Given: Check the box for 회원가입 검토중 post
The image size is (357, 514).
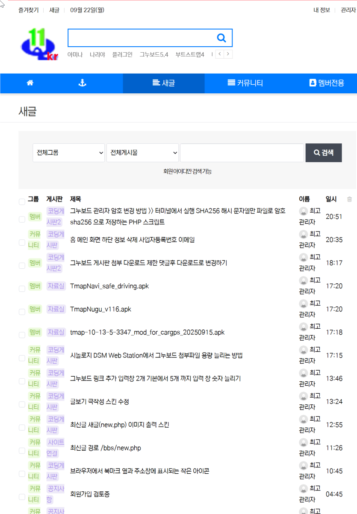Looking at the screenshot, I should tap(22, 497).
